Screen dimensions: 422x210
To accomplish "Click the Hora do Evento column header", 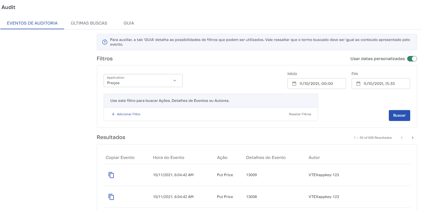I will (168, 158).
